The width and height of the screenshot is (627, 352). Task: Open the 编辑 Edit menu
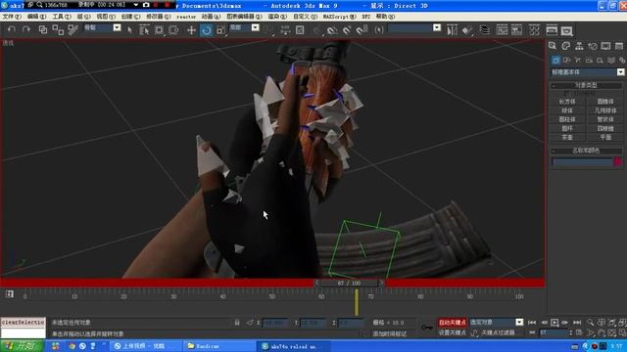[x=37, y=17]
